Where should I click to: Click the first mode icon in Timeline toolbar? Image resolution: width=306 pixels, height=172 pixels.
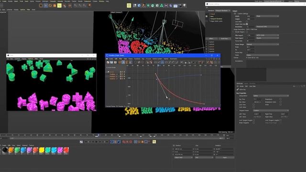pyautogui.click(x=108, y=62)
